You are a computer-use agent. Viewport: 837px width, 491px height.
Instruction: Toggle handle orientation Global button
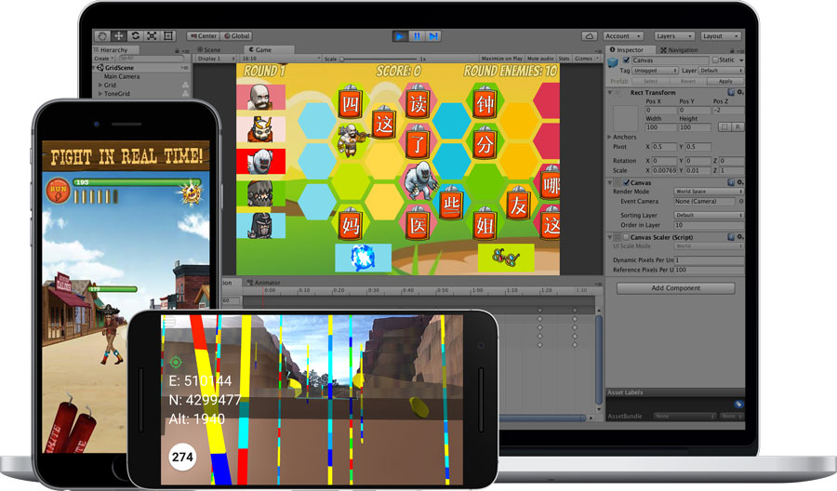tap(236, 35)
